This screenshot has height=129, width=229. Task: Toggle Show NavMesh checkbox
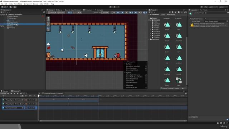click(146, 68)
